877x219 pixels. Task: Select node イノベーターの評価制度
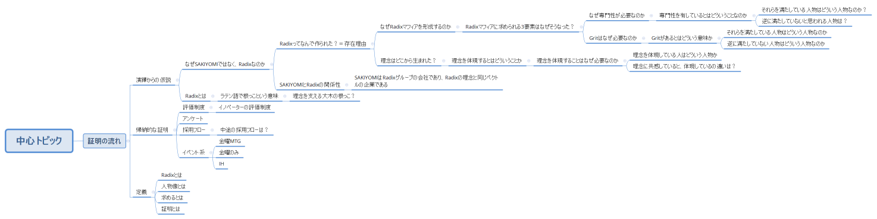click(x=245, y=107)
